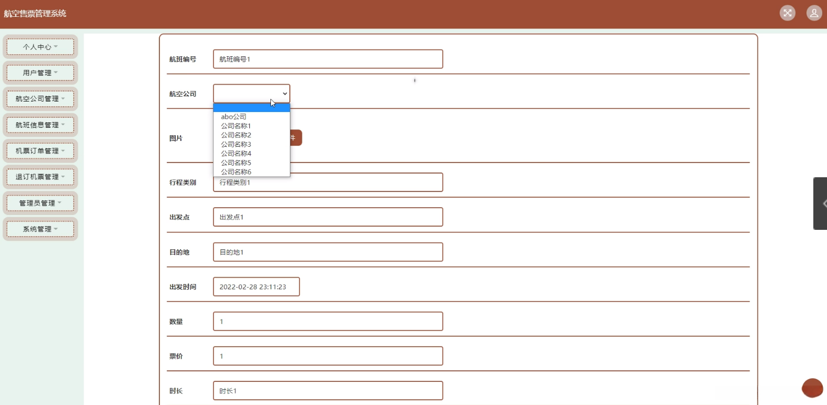Click the 图片 field label
827x405 pixels.
[176, 138]
